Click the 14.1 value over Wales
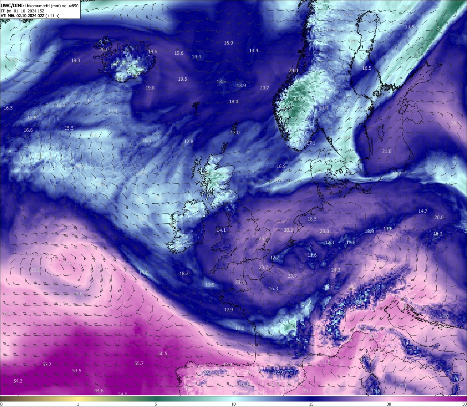Screen dimensions: 467x407 point(221,230)
